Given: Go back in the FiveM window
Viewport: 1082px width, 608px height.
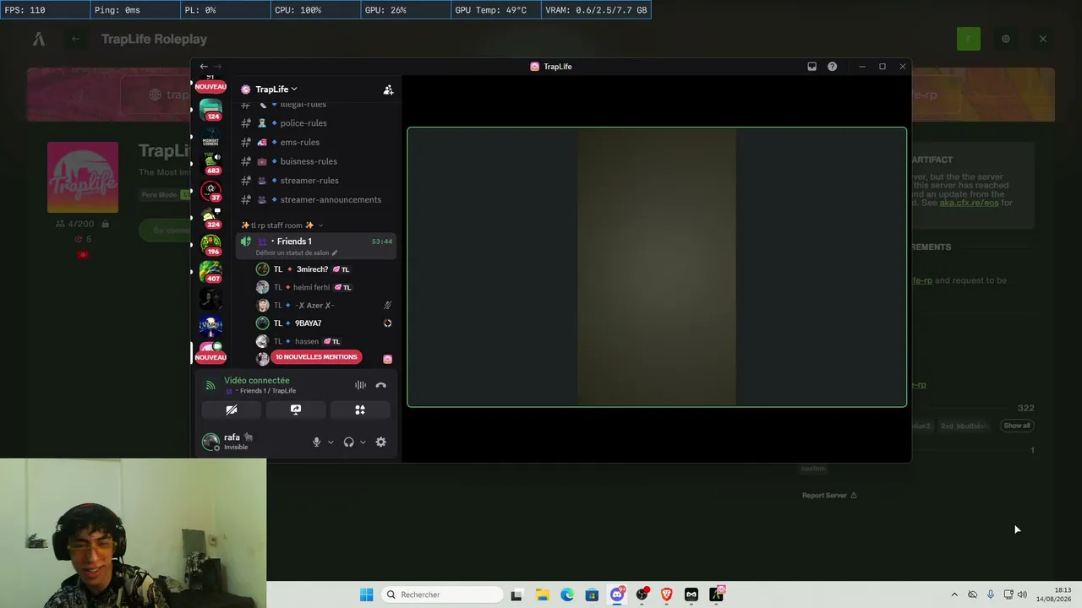Looking at the screenshot, I should click(x=75, y=39).
